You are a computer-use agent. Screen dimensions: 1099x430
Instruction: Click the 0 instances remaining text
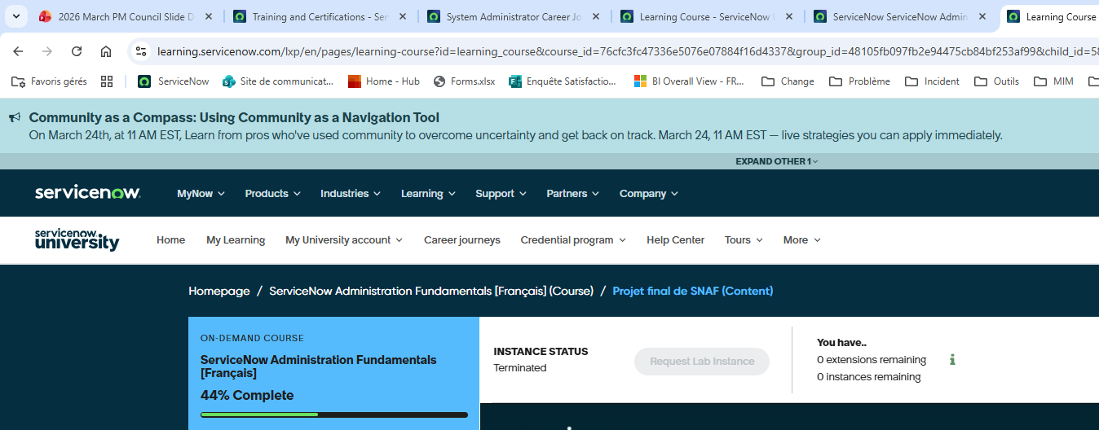(869, 377)
